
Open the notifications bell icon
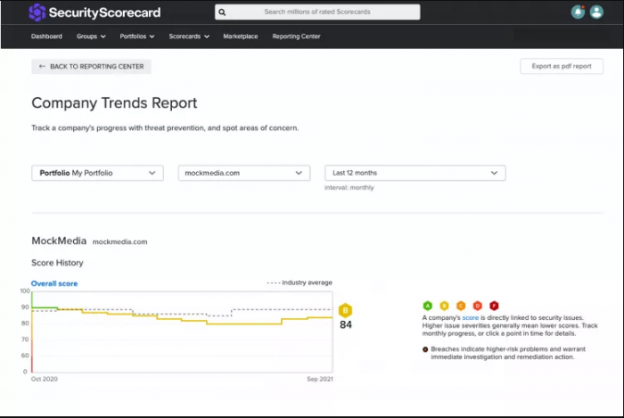578,12
